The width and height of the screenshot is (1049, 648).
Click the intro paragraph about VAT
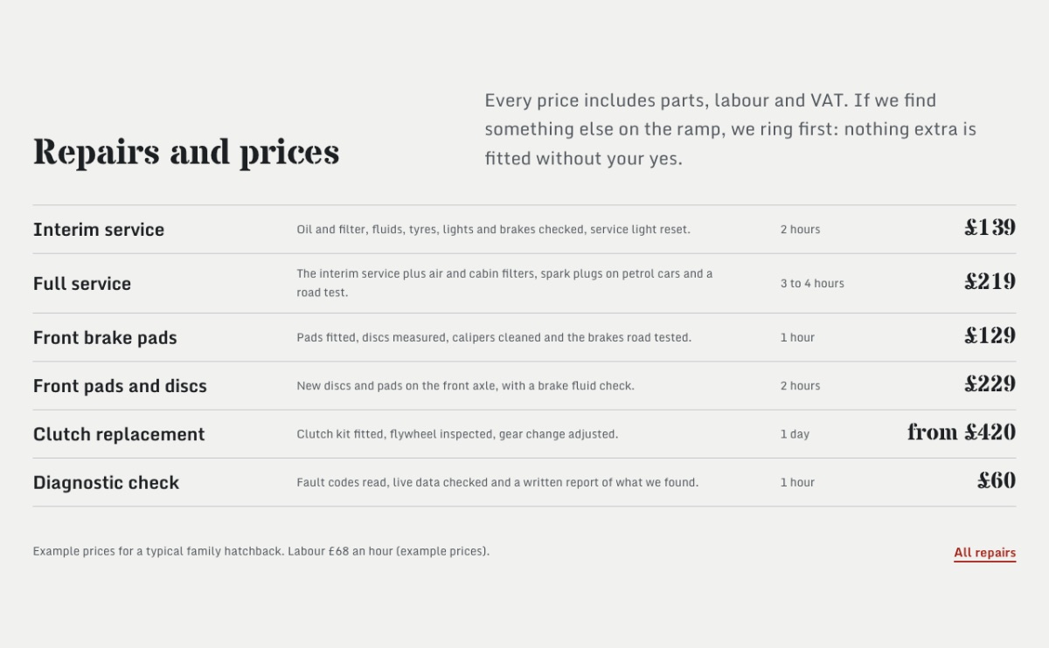coord(731,129)
